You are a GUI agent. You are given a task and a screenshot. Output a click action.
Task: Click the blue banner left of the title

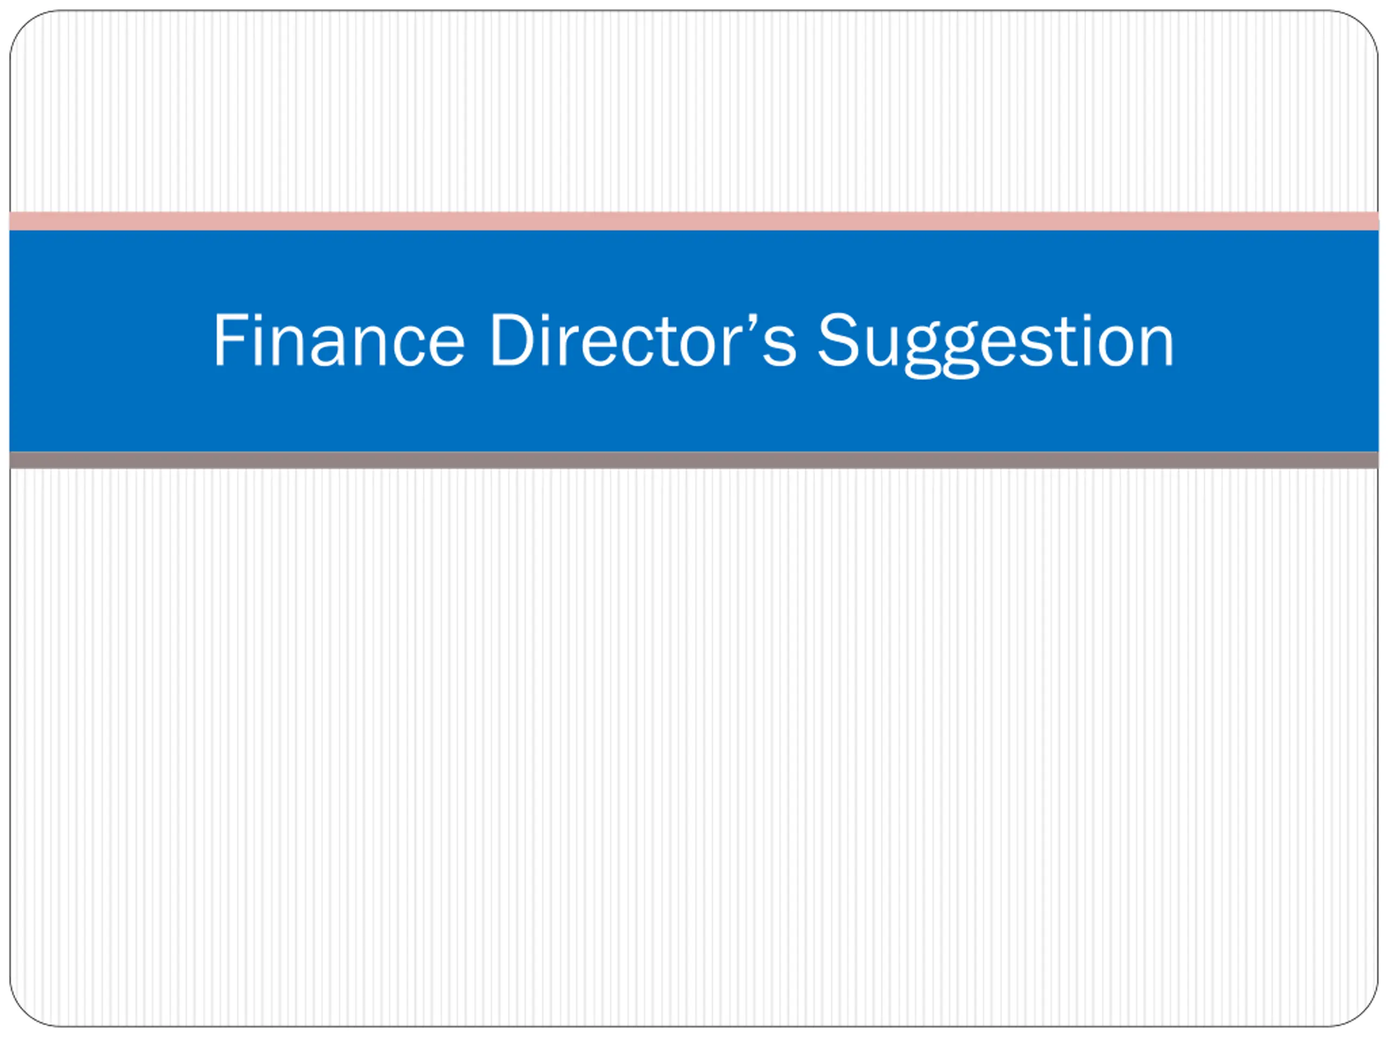pyautogui.click(x=110, y=340)
